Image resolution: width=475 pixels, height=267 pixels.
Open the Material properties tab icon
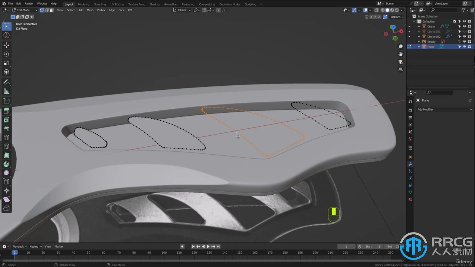[410, 200]
